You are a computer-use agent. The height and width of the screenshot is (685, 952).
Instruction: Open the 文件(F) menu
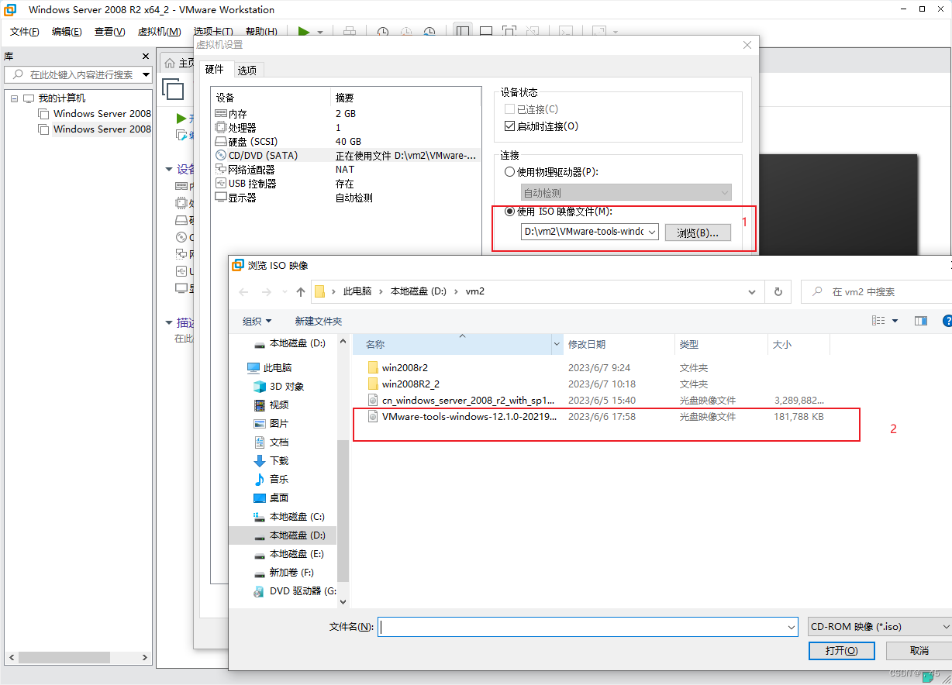pos(25,32)
